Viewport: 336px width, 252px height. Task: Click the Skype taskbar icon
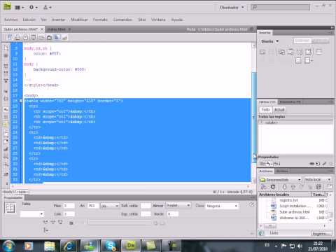click(x=110, y=246)
